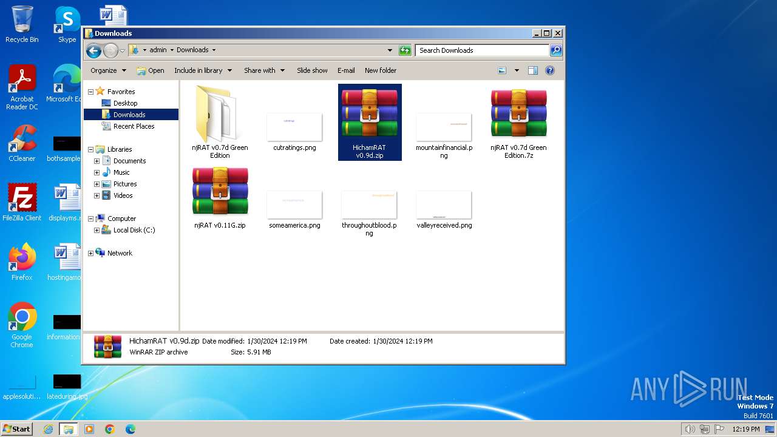The width and height of the screenshot is (777, 437).
Task: Expand the Videos library
Action: click(97, 195)
